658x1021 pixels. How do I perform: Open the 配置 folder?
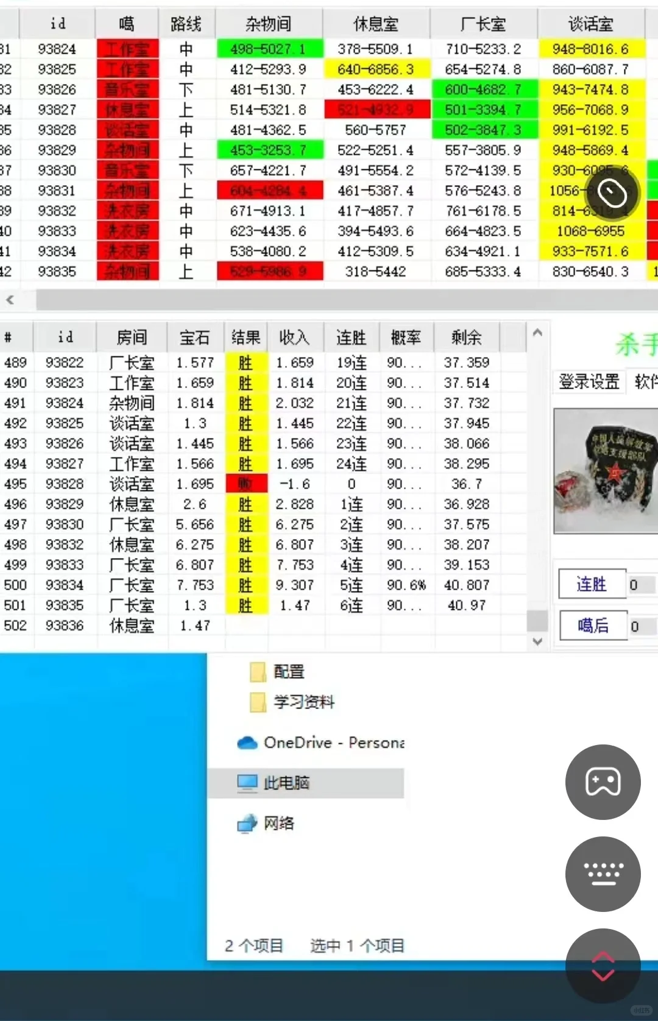(277, 671)
